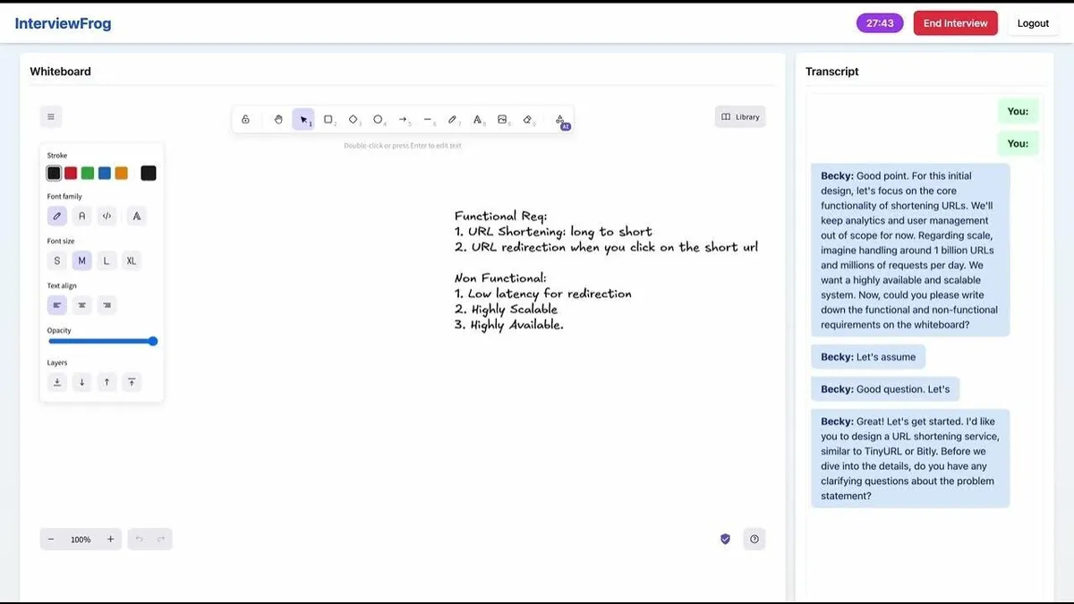Open the AI shapes tool
This screenshot has width=1074, height=604.
[559, 118]
